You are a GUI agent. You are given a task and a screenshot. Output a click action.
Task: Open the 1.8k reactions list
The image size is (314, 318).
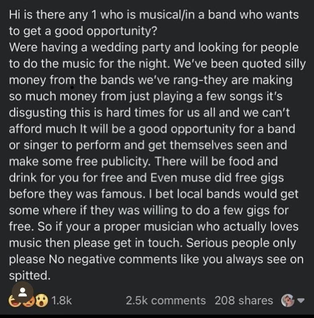coord(62,300)
